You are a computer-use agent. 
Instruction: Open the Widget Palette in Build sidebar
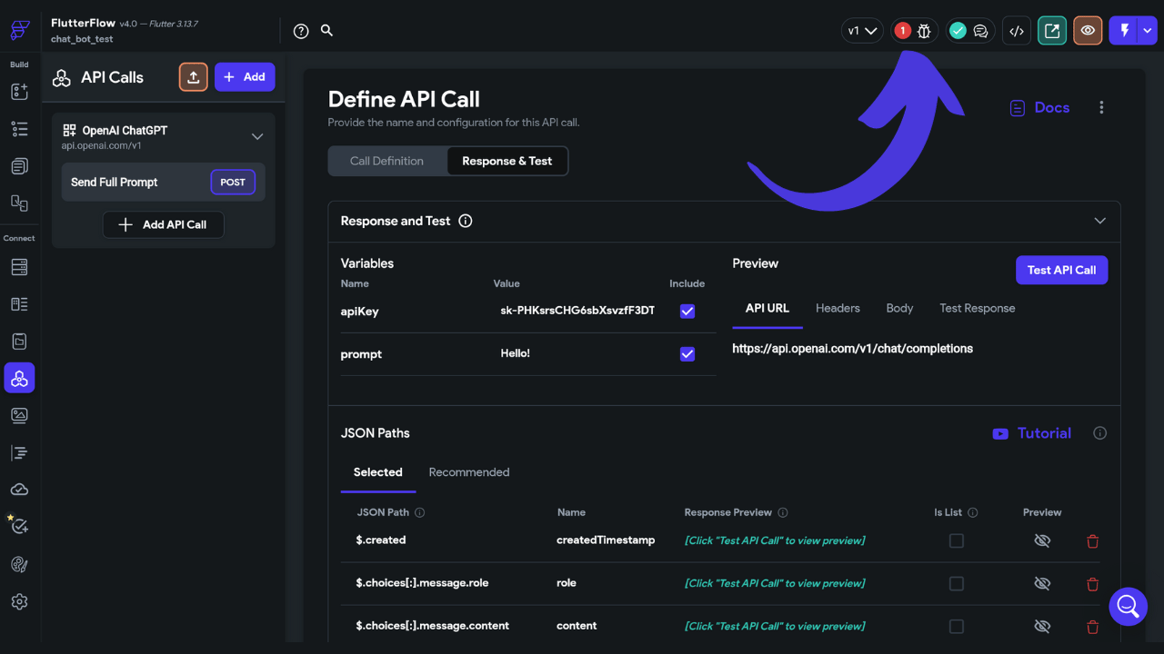[x=19, y=91]
